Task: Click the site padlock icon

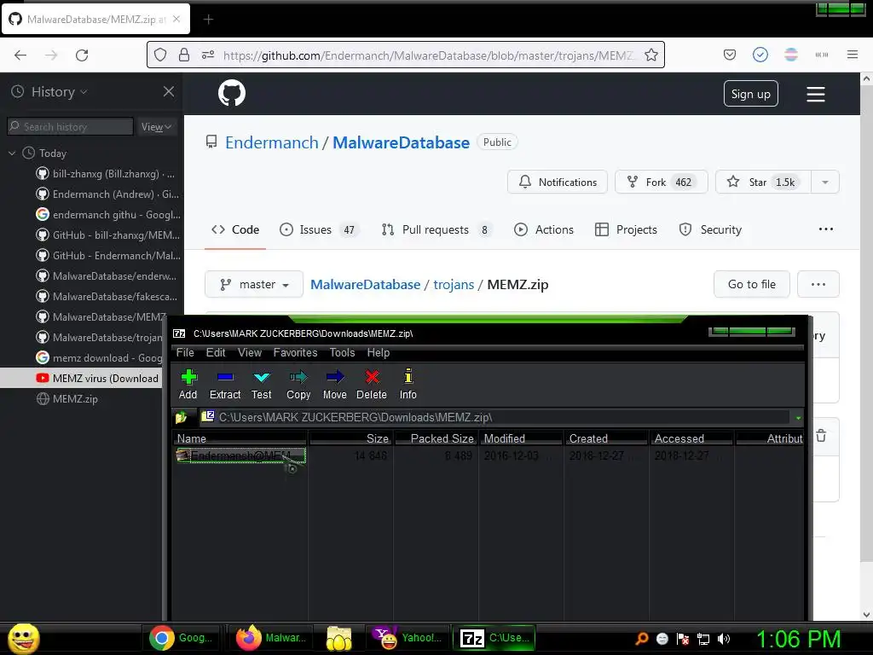Action: click(x=184, y=55)
